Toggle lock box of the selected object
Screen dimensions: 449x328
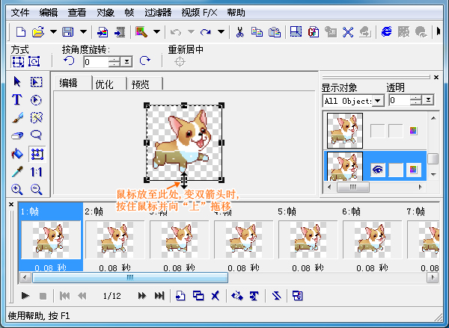pyautogui.click(x=395, y=170)
